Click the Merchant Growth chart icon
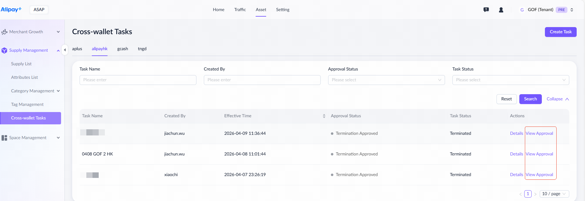 pos(4,32)
